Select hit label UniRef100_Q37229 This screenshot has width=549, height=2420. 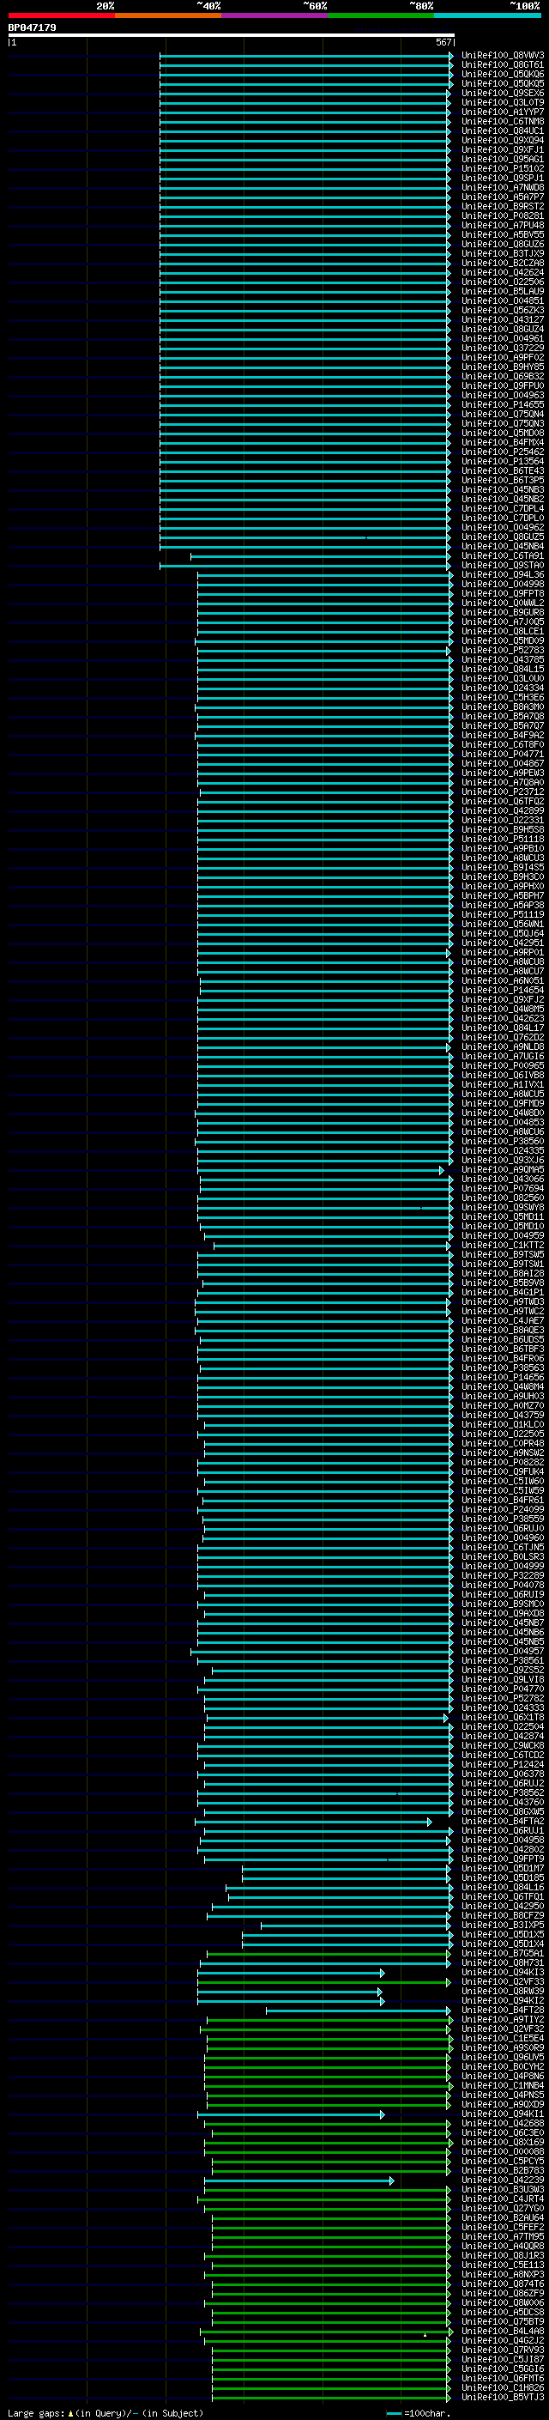click(x=502, y=348)
